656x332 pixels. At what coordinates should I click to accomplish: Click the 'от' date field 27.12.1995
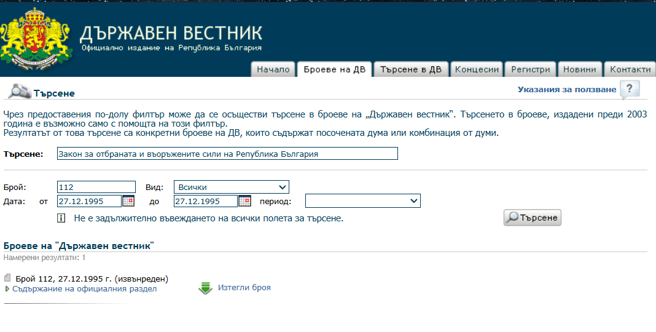click(89, 201)
